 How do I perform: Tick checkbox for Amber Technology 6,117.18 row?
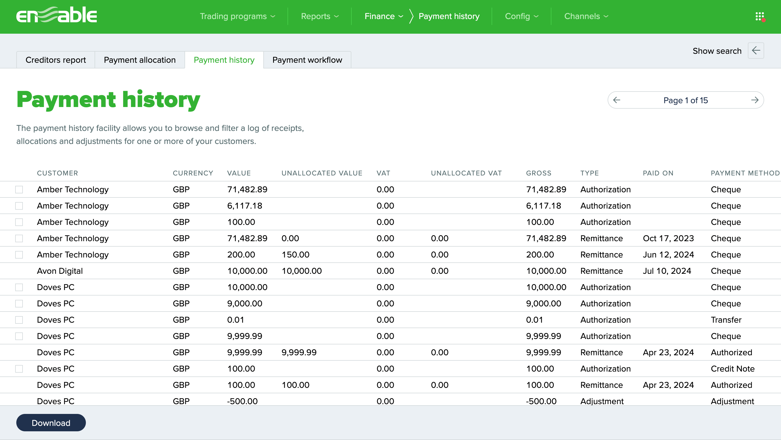tap(19, 206)
